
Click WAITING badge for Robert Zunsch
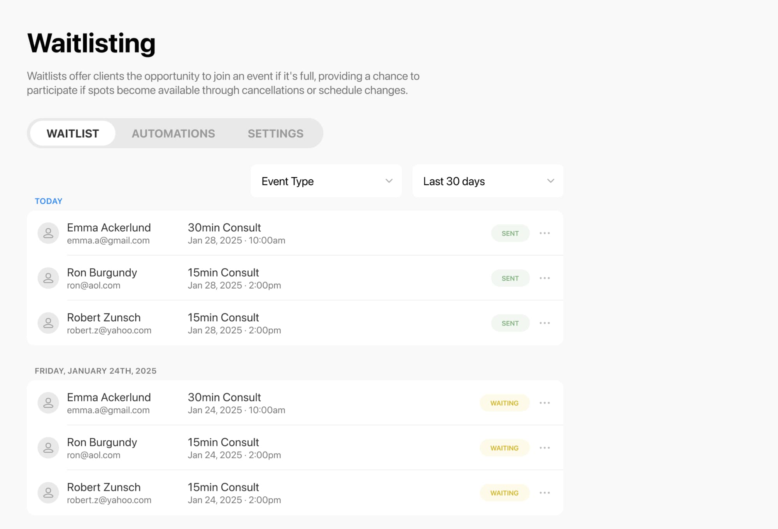(504, 493)
